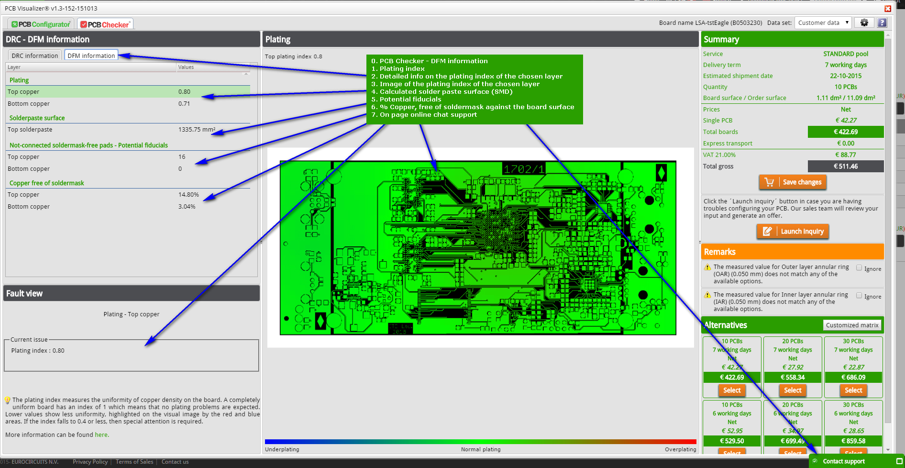Tick Ignore for Outer layer annular ring
Screen dimensions: 905x468
click(859, 268)
